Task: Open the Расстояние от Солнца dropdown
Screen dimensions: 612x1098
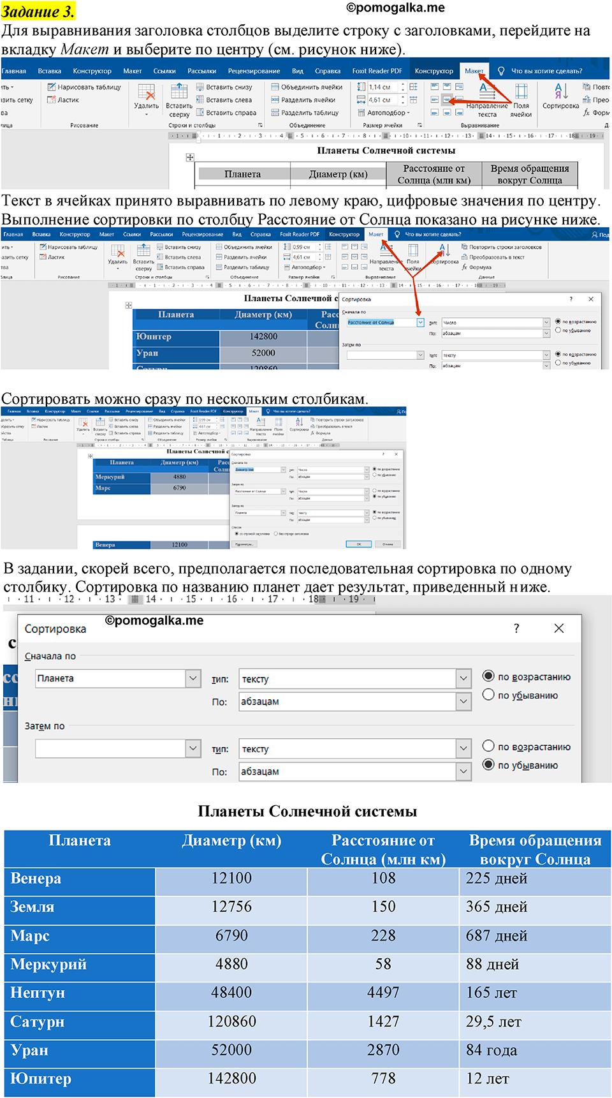Action: click(x=420, y=323)
